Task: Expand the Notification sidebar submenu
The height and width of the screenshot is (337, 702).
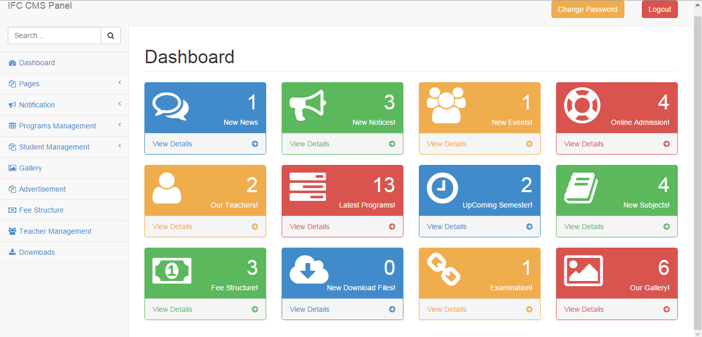Action: pyautogui.click(x=37, y=105)
